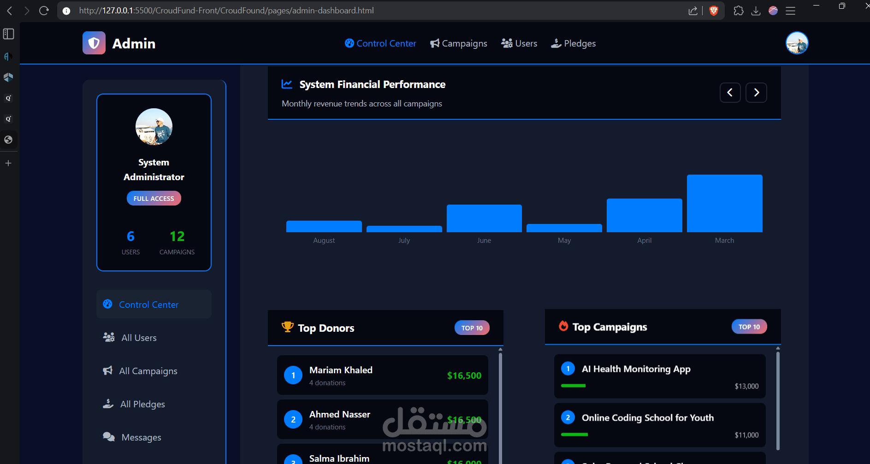Viewport: 870px width, 464px height.
Task: Go back using the browser back arrow
Action: (x=10, y=11)
